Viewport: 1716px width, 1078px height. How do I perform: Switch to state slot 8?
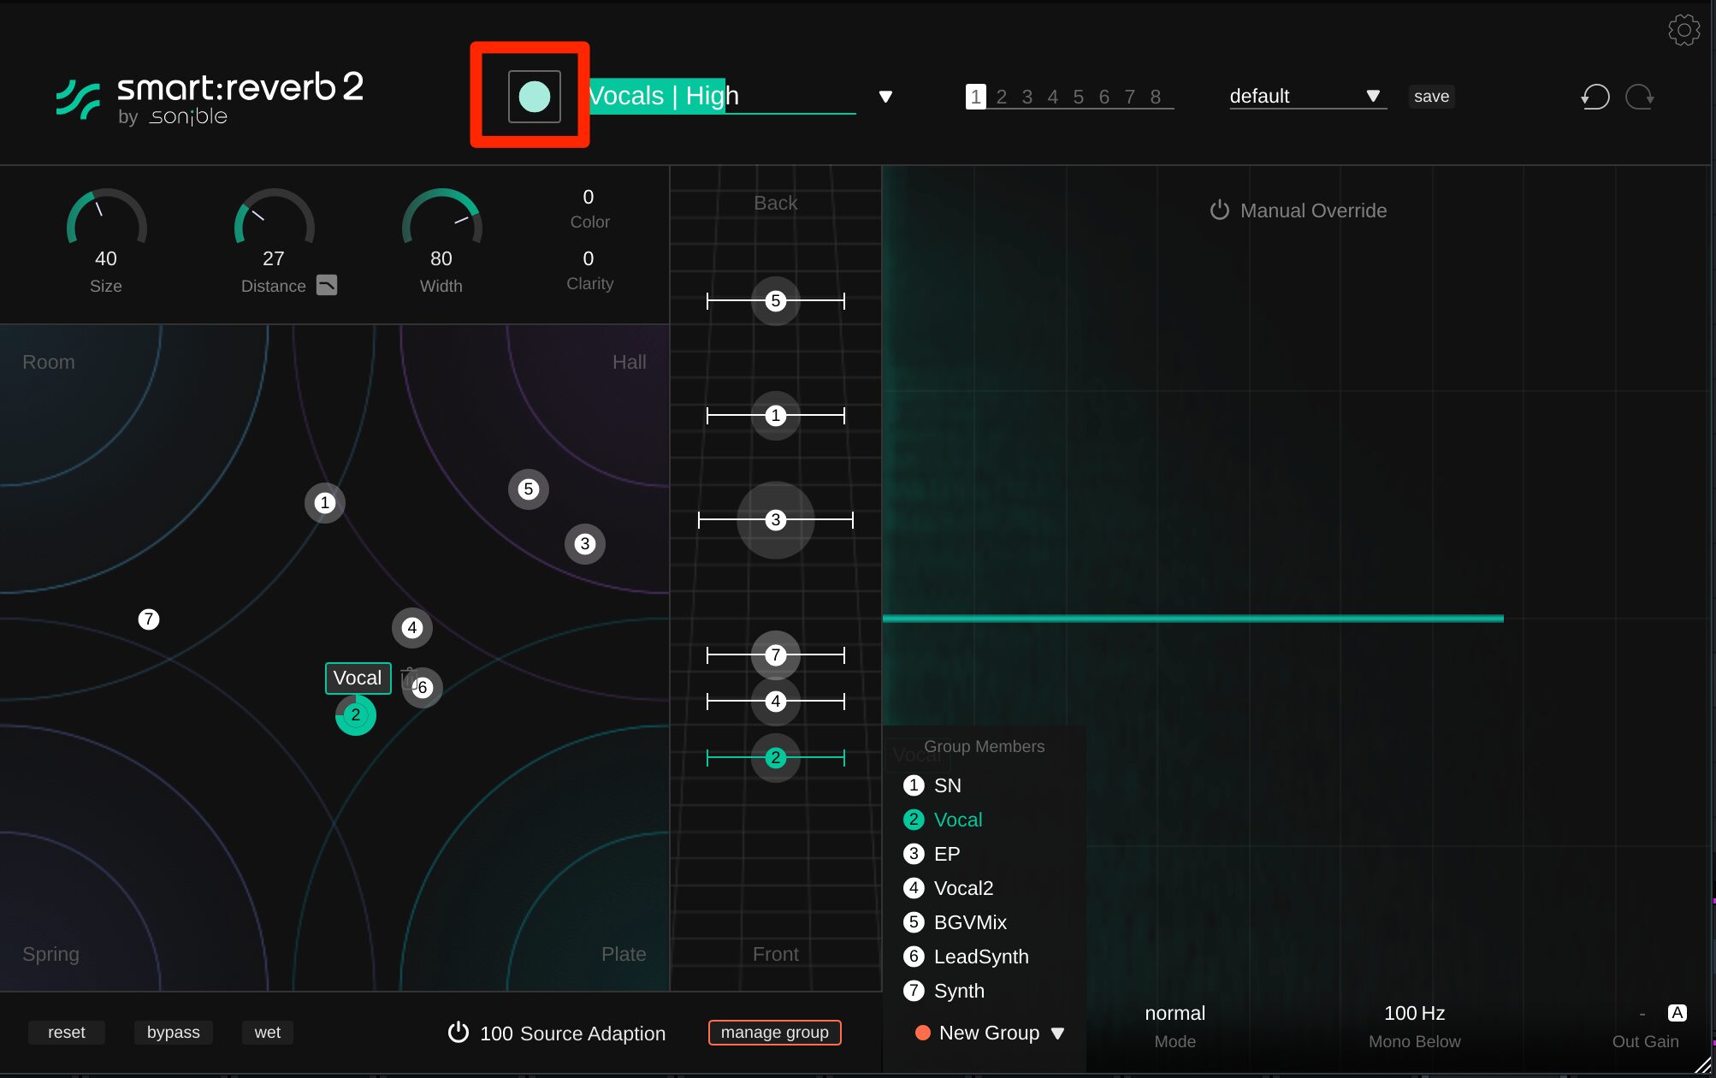pyautogui.click(x=1155, y=97)
